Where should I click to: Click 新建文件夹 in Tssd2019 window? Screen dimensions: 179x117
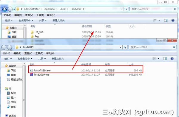[x=58, y=20]
